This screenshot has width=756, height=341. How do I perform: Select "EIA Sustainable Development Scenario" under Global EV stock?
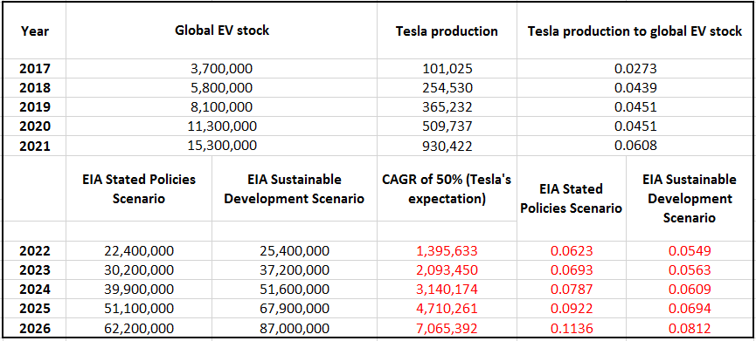tap(295, 188)
